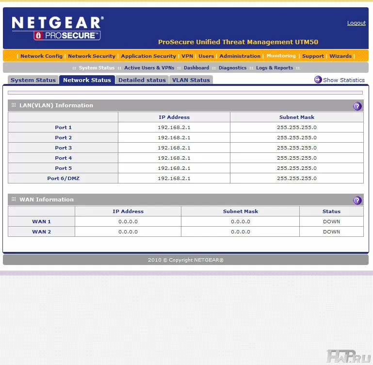
Task: Click the ProSecure Unified Threat Management UTM50 title
Action: 238,42
